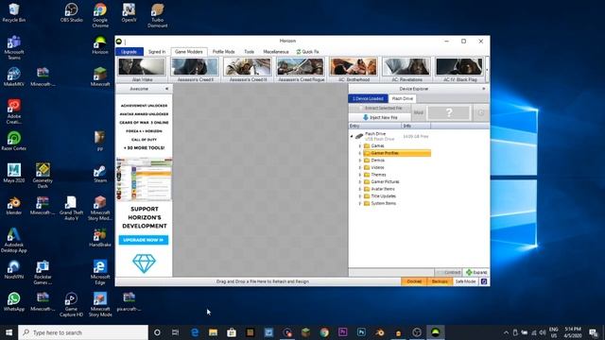Open the Assassin's Creed II modder thumbnail
The width and height of the screenshot is (605, 340).
[x=195, y=69]
